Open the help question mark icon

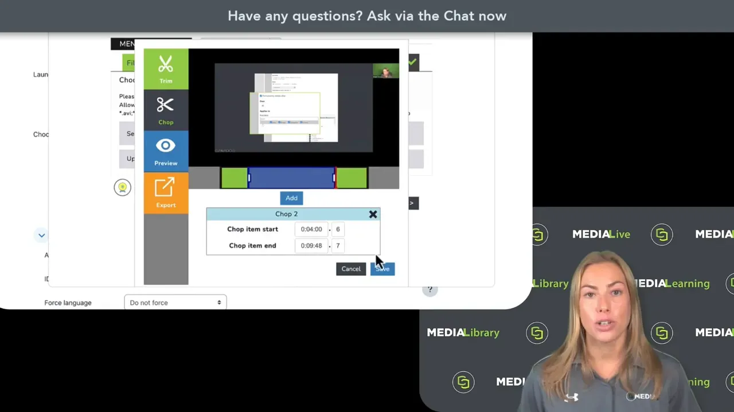point(430,290)
